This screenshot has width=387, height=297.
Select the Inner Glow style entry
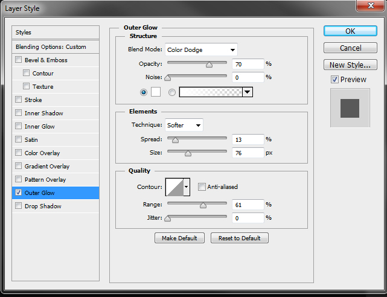click(x=39, y=127)
